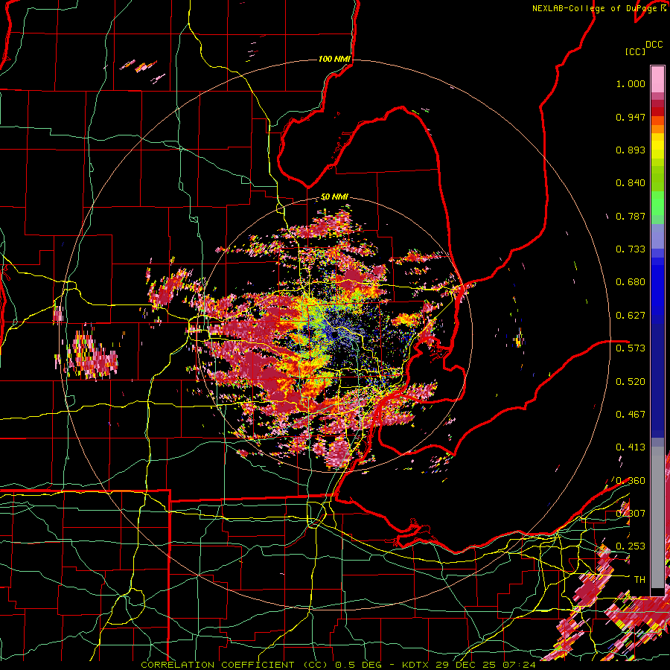This screenshot has height=670, width=670.
Task: Click the 0.520 legend value
Action: (631, 382)
